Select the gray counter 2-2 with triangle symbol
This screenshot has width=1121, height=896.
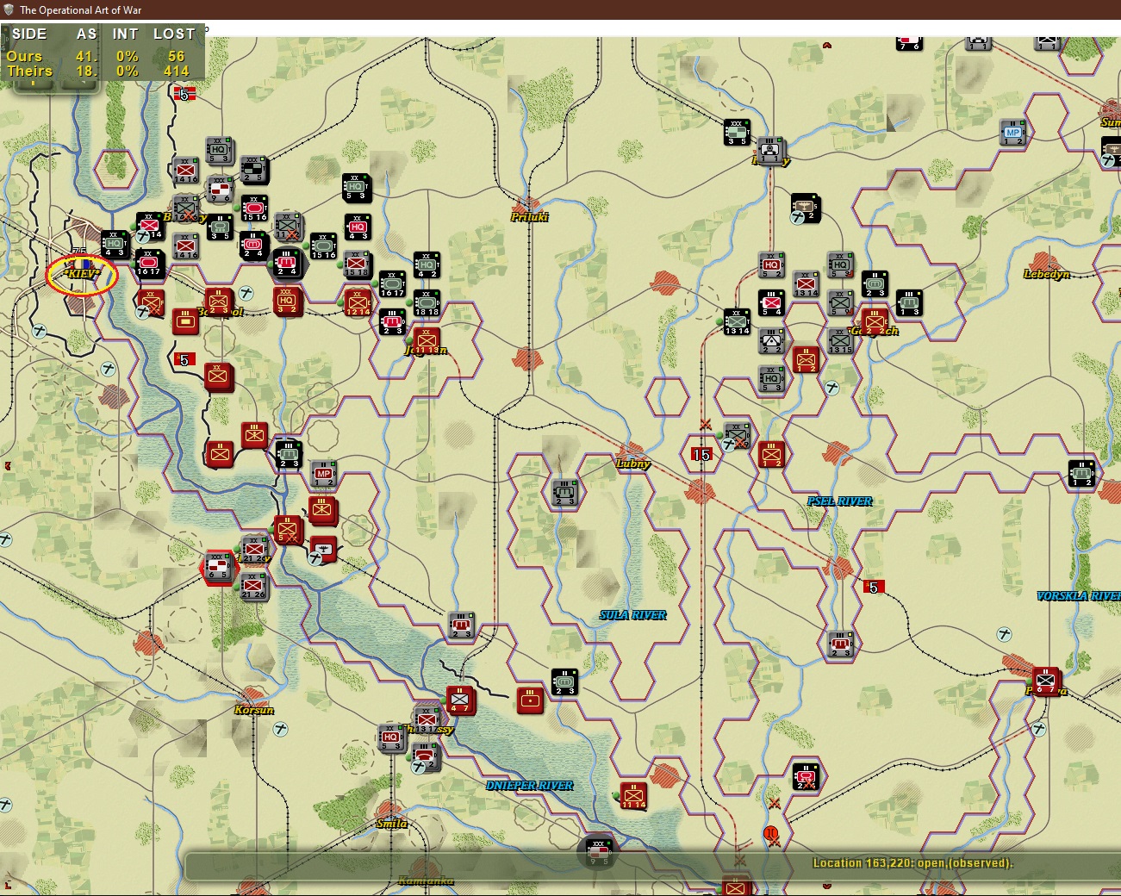(x=771, y=341)
